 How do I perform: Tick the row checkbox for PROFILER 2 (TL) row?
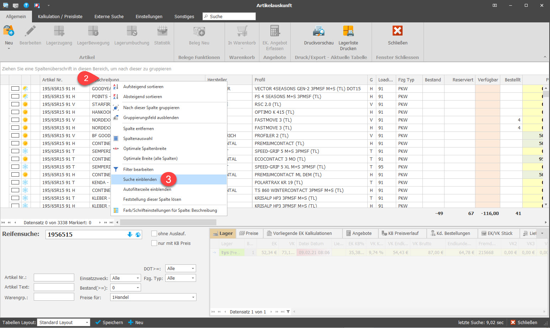(15, 135)
